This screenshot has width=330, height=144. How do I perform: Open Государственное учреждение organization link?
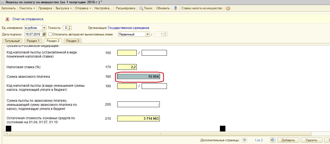[x=128, y=28]
